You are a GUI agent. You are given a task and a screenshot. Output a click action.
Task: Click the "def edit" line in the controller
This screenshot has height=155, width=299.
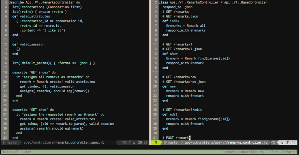pyautogui.click(x=170, y=115)
